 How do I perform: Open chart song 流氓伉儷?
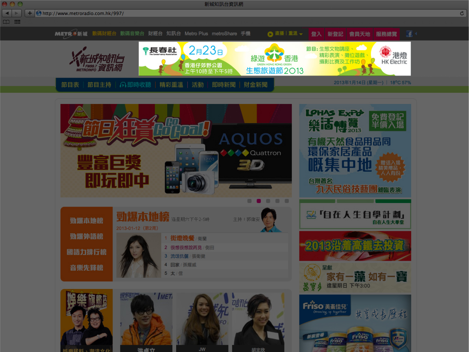179,256
